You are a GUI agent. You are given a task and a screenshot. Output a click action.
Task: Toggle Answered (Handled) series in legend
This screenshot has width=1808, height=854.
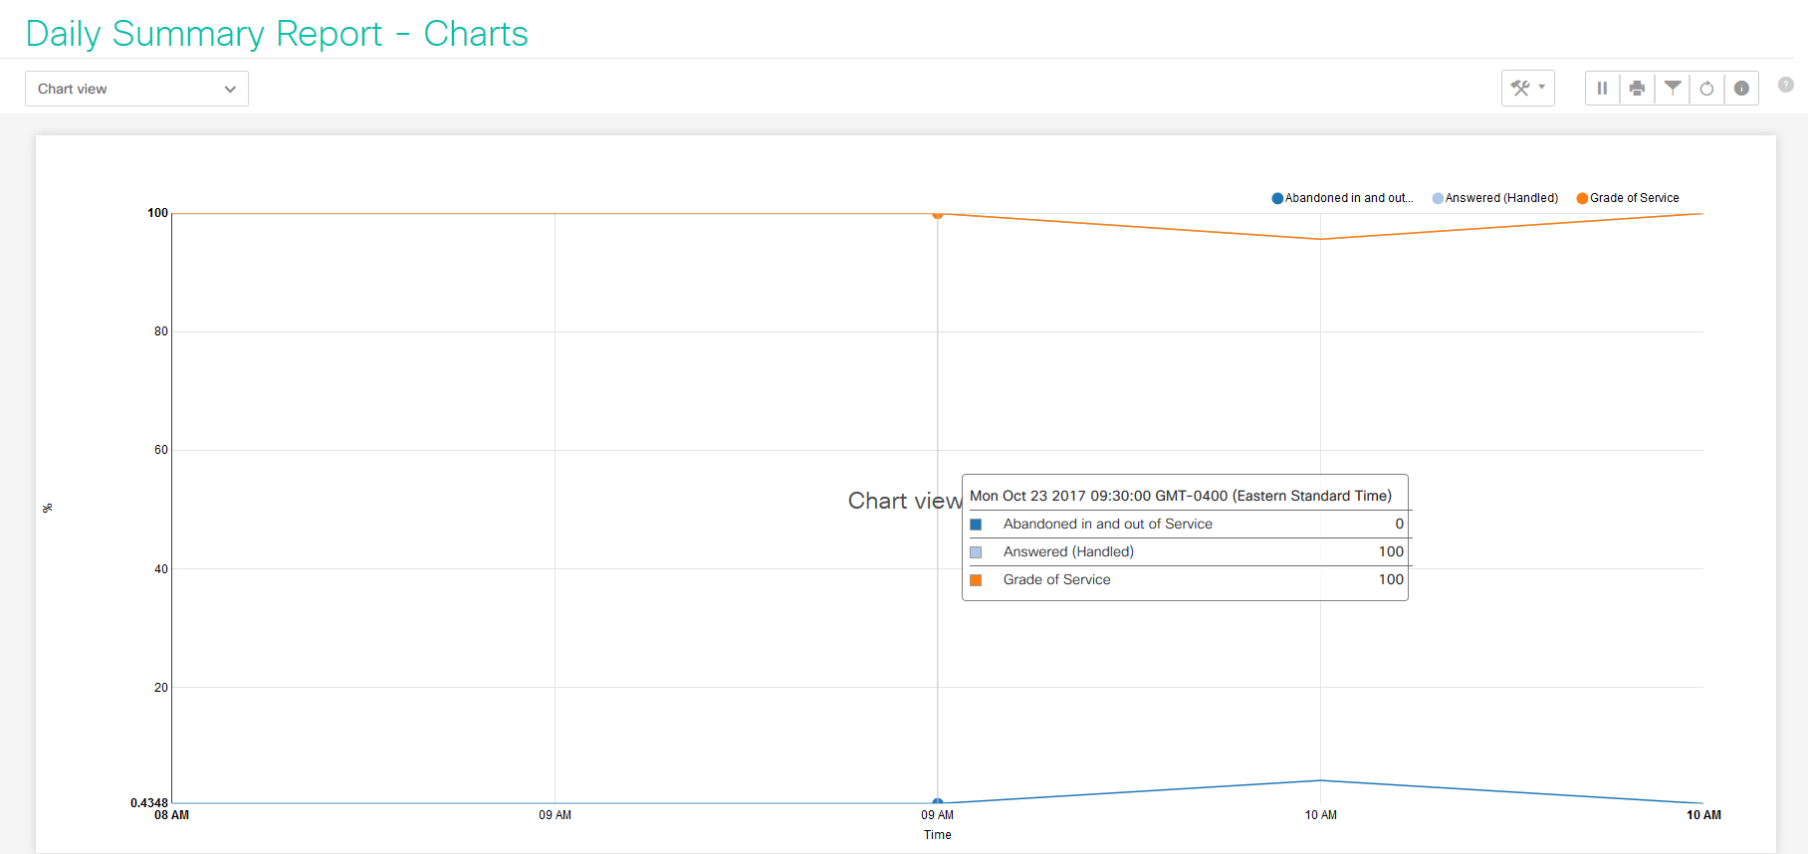[x=1494, y=198]
